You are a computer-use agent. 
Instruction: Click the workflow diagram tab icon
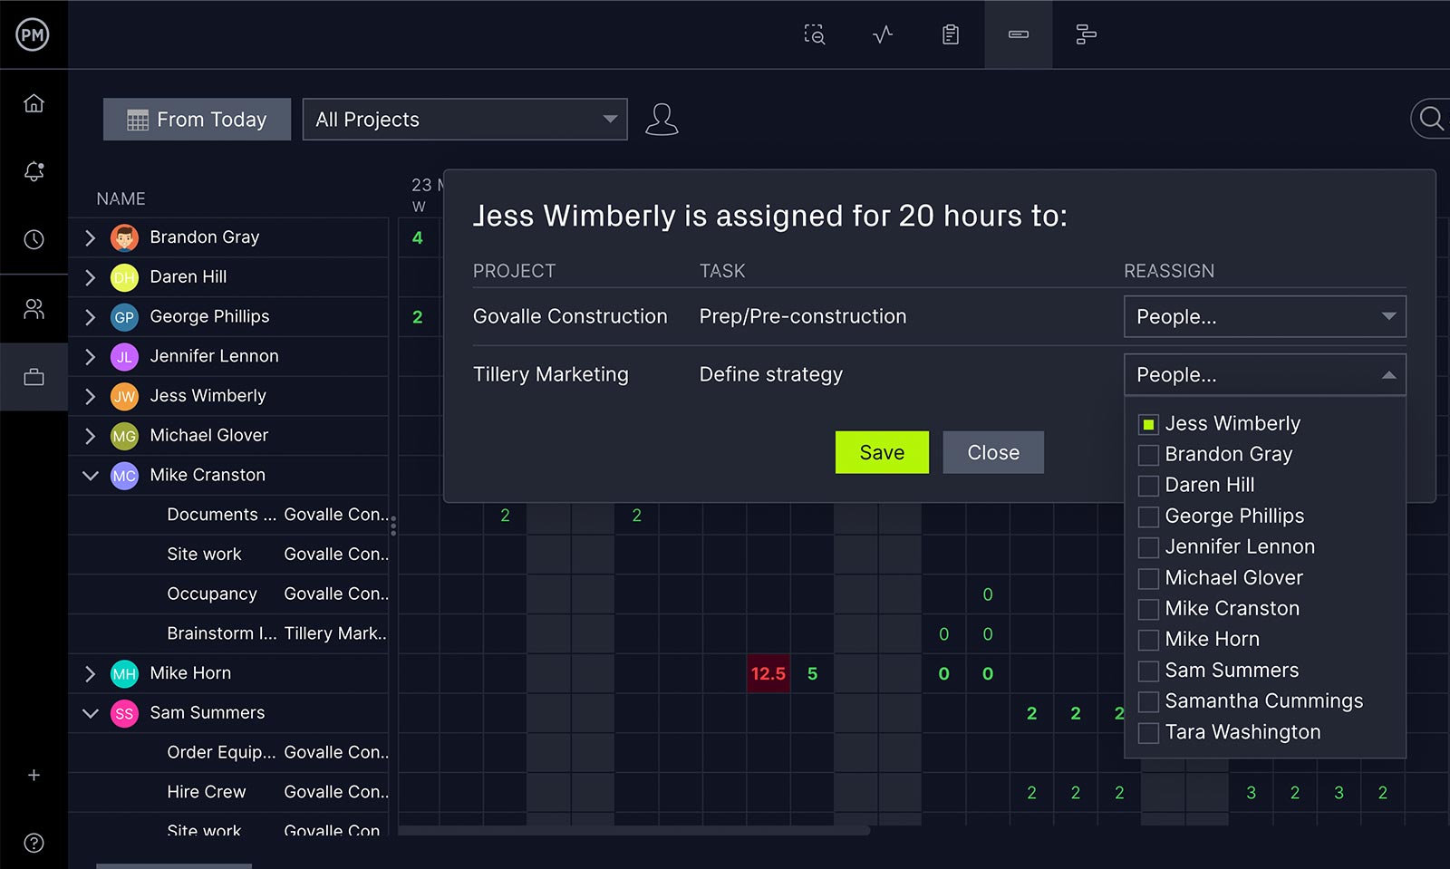pyautogui.click(x=1086, y=34)
